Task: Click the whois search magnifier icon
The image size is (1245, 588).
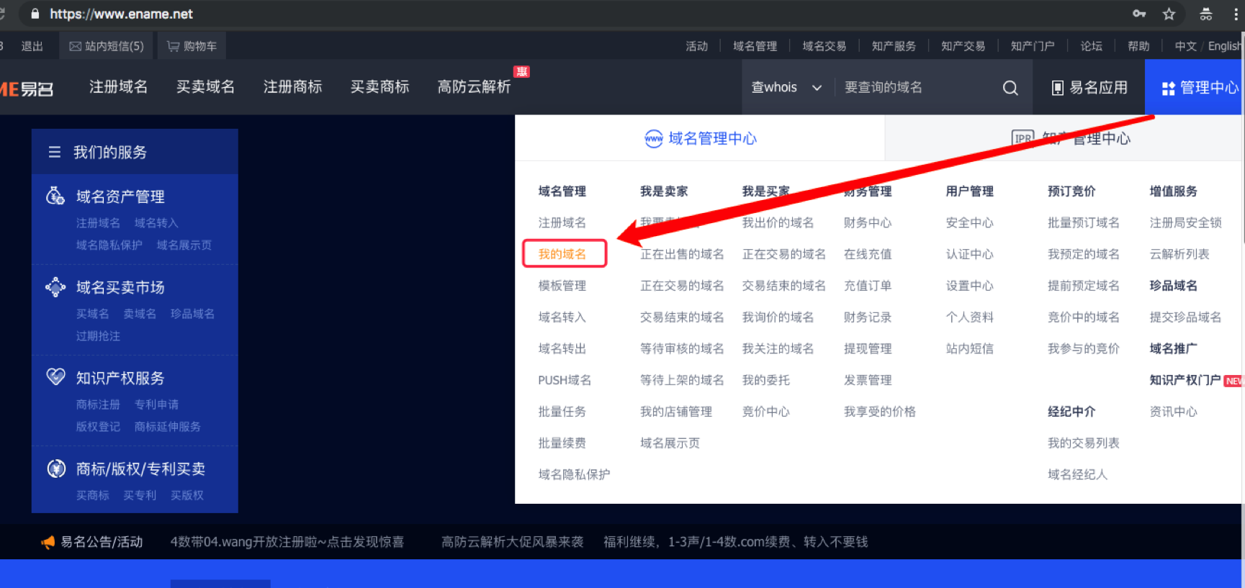Action: pyautogui.click(x=1010, y=88)
